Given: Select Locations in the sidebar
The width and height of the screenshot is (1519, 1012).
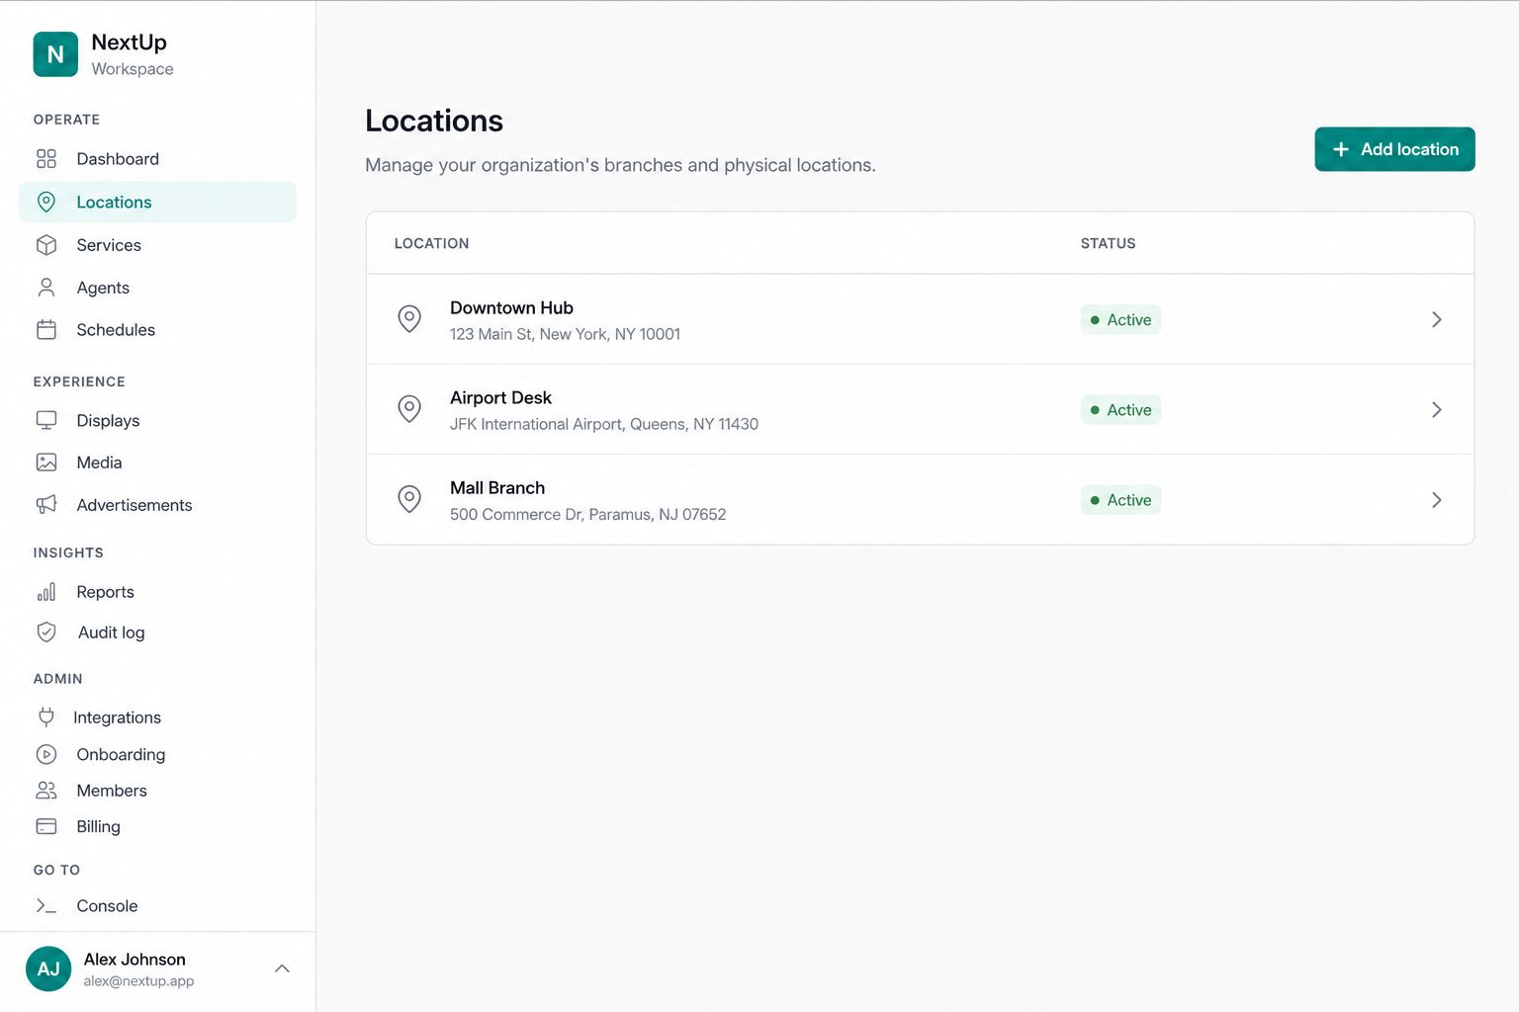Looking at the screenshot, I should [x=158, y=202].
